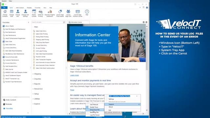Open Log File Viewer from menu
Screen dimensions: 210x118
95,115
